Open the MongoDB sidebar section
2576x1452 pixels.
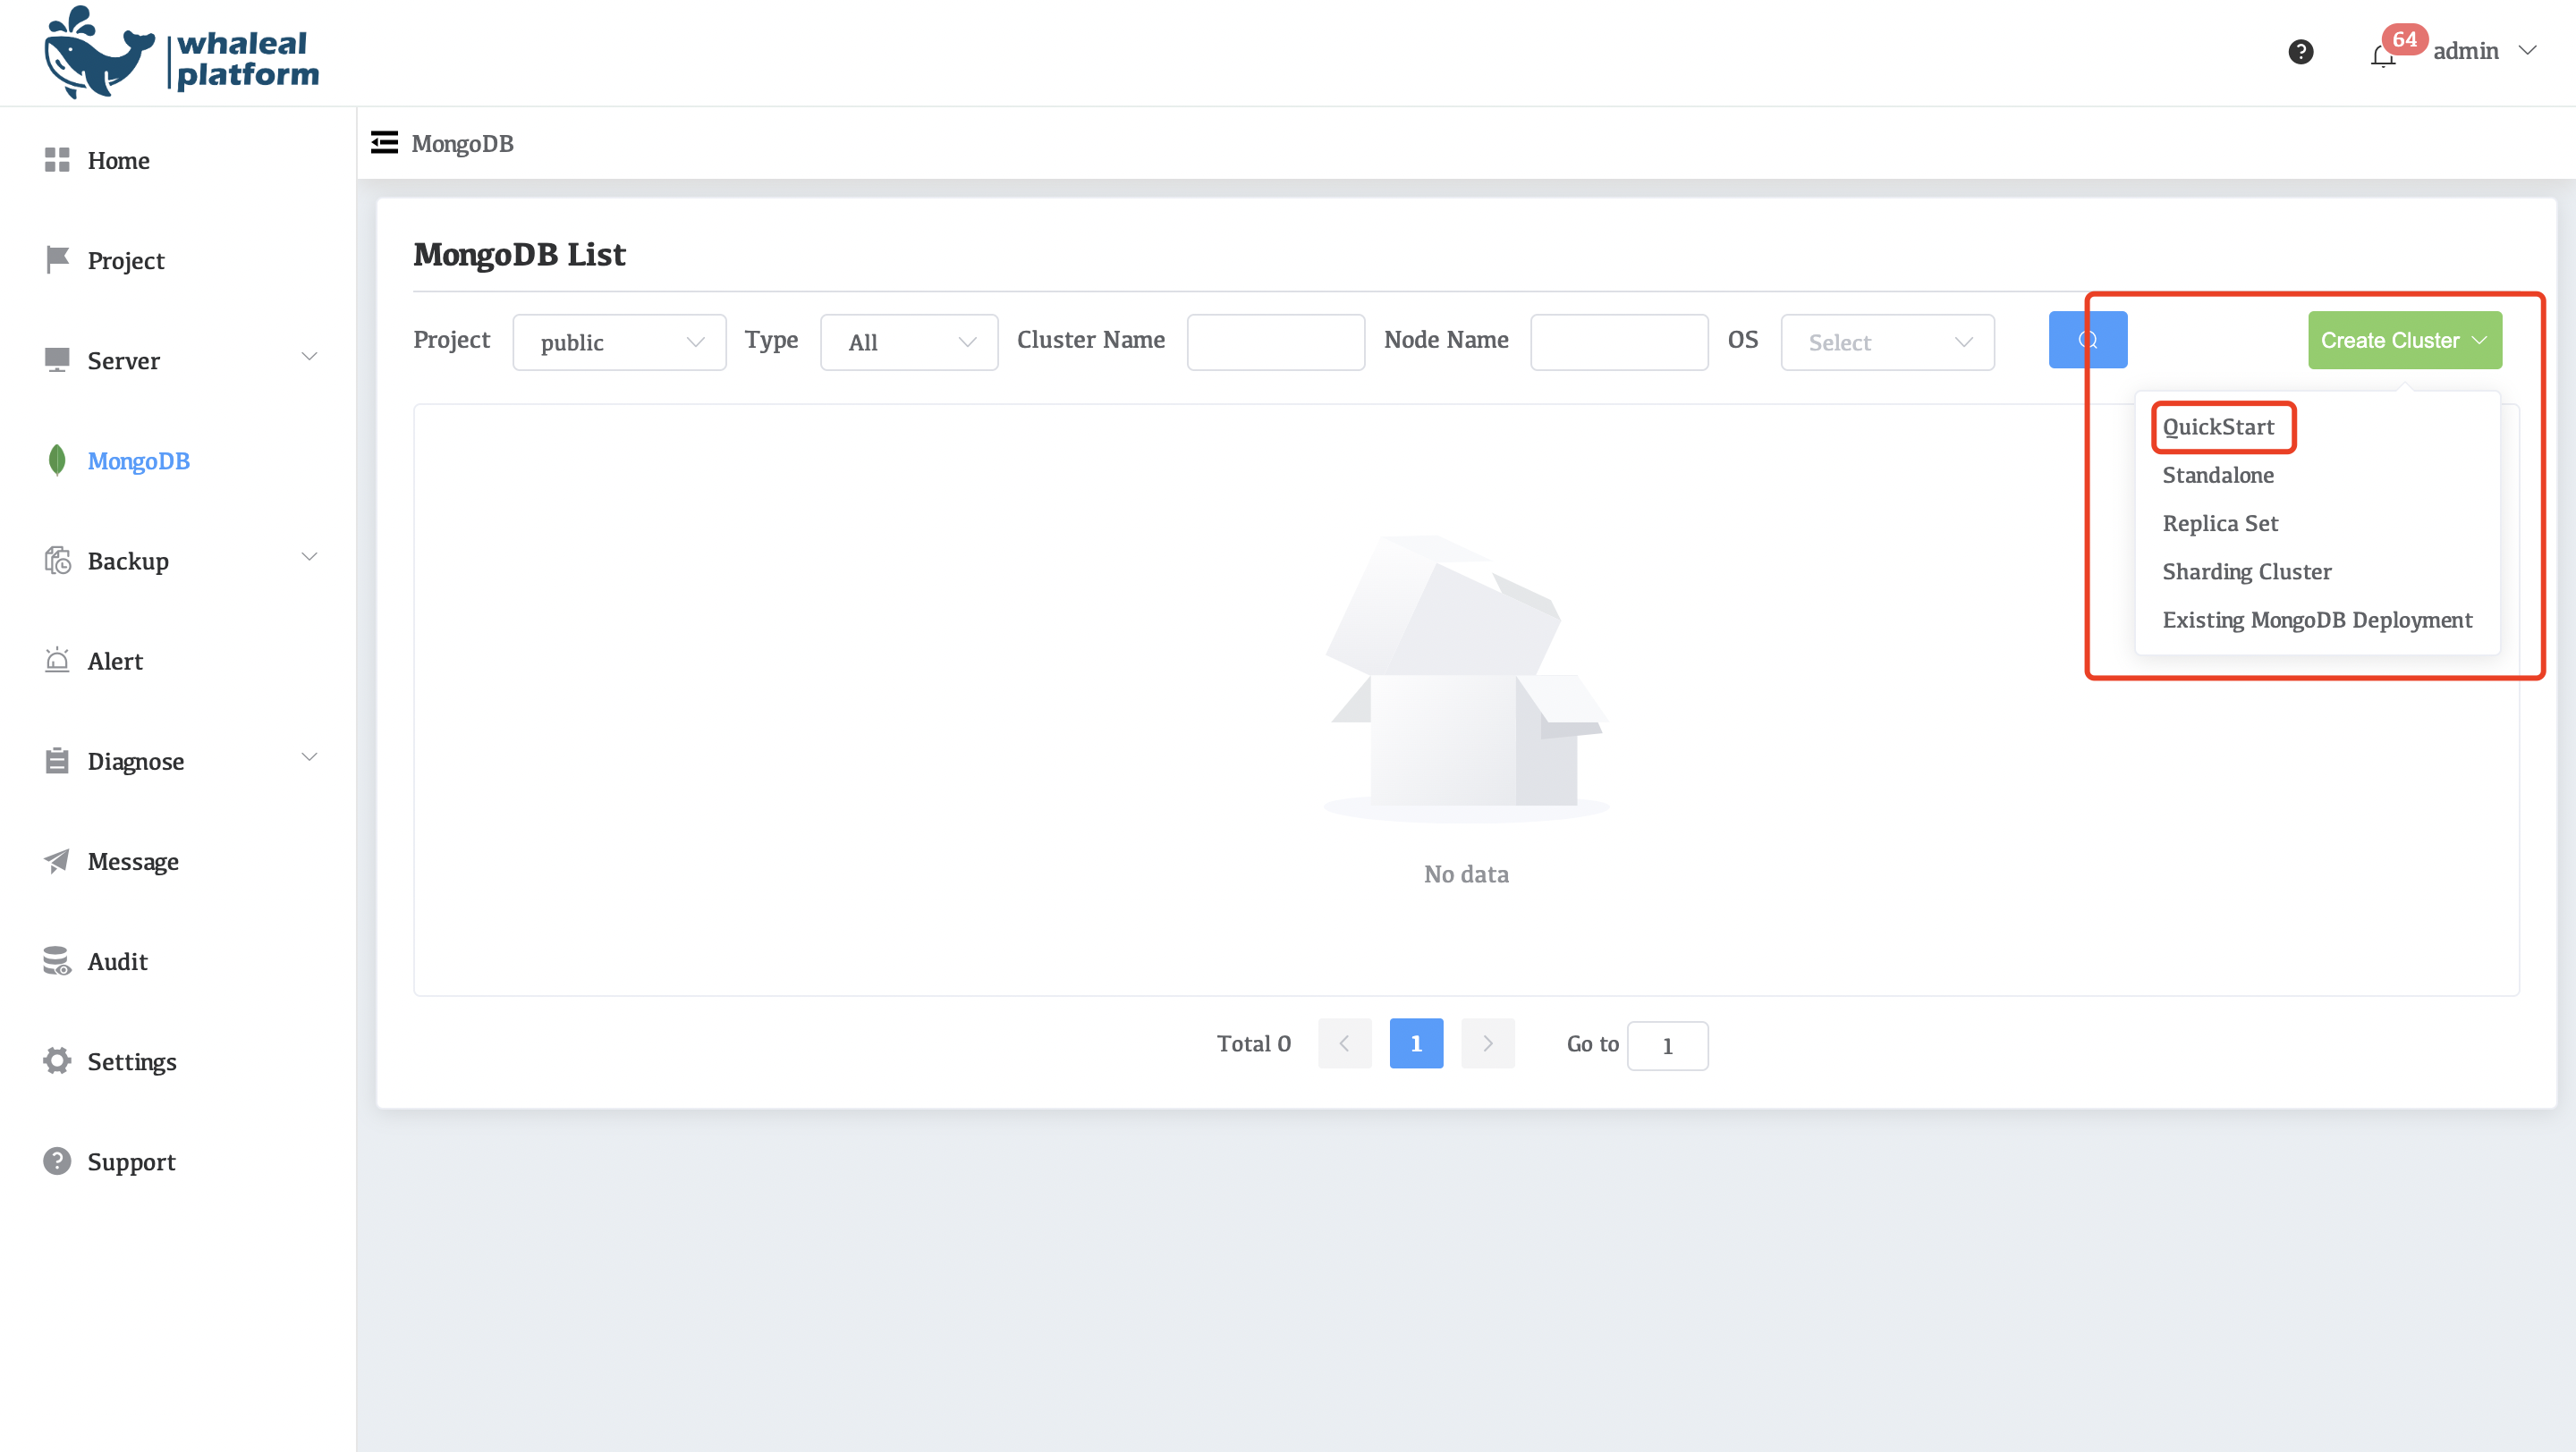[138, 460]
